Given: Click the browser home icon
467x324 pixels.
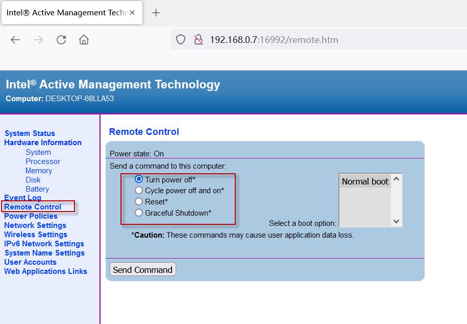Looking at the screenshot, I should (84, 40).
